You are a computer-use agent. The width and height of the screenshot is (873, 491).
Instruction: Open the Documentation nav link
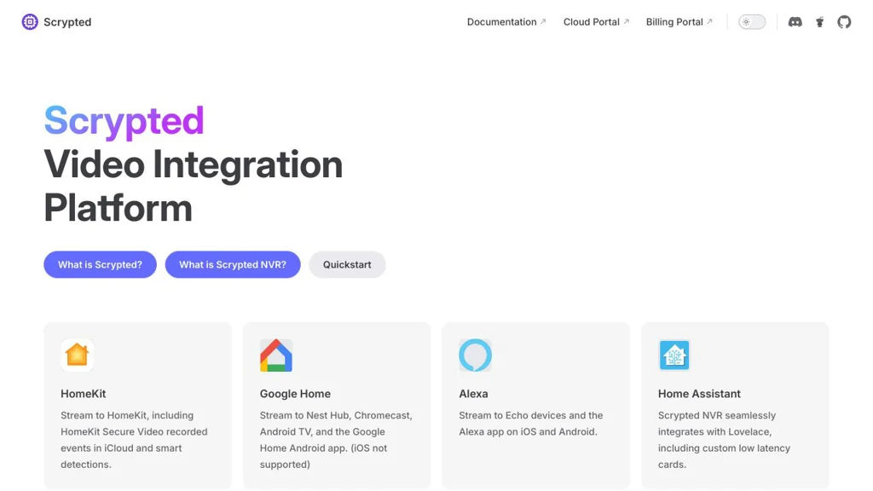click(x=506, y=21)
